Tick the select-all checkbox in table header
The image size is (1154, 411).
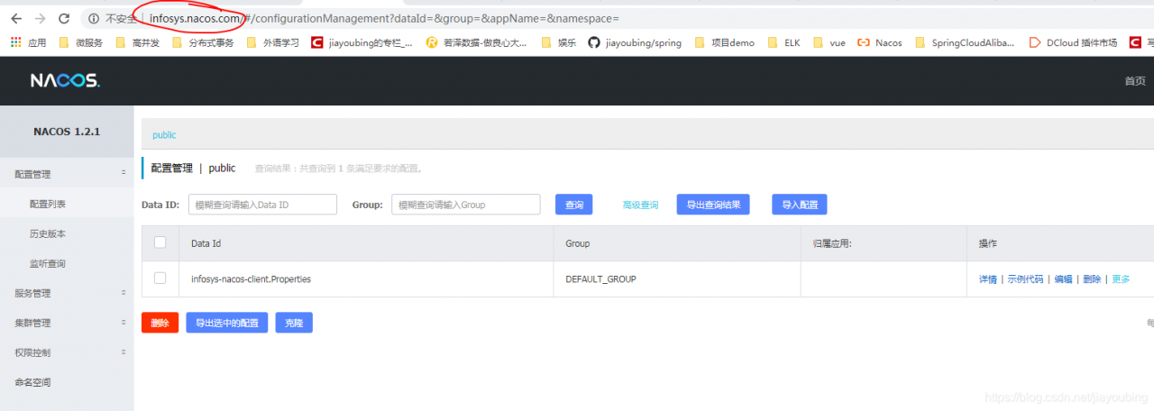click(160, 242)
